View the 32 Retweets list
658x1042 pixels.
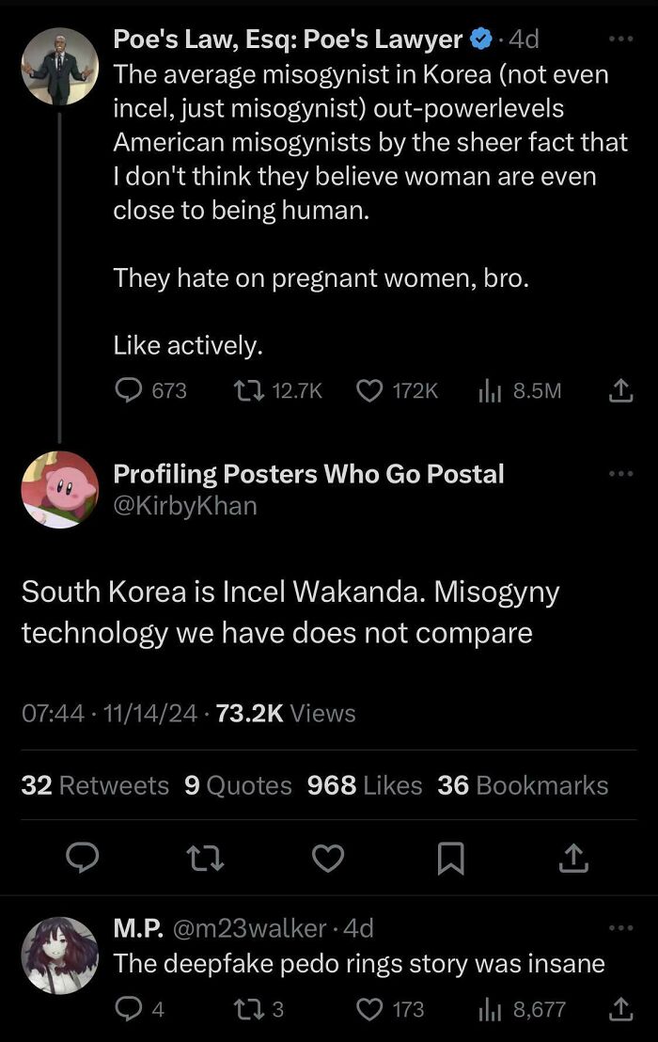(94, 784)
